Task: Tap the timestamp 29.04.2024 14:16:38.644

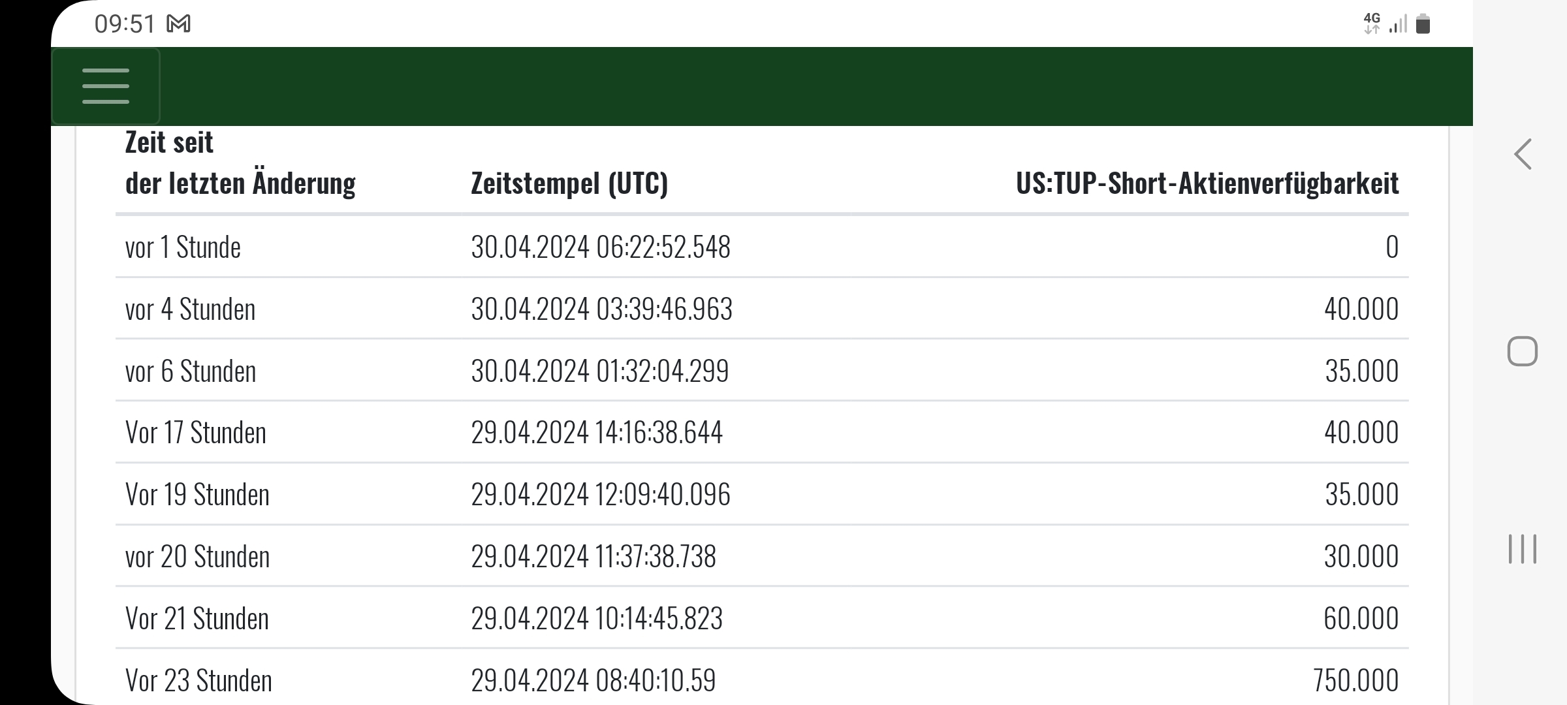Action: tap(597, 431)
